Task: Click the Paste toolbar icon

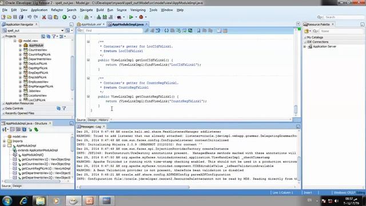Action: (x=56, y=17)
